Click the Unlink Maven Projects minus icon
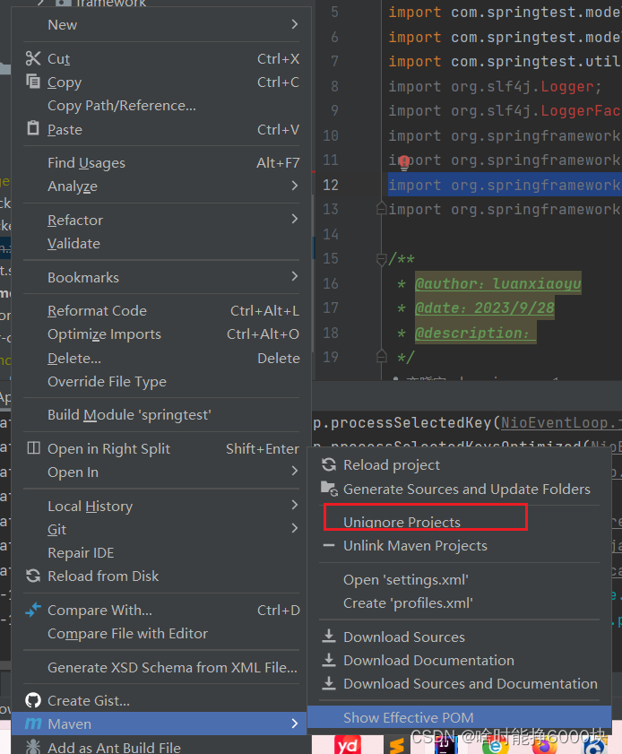Image resolution: width=622 pixels, height=754 pixels. [329, 545]
